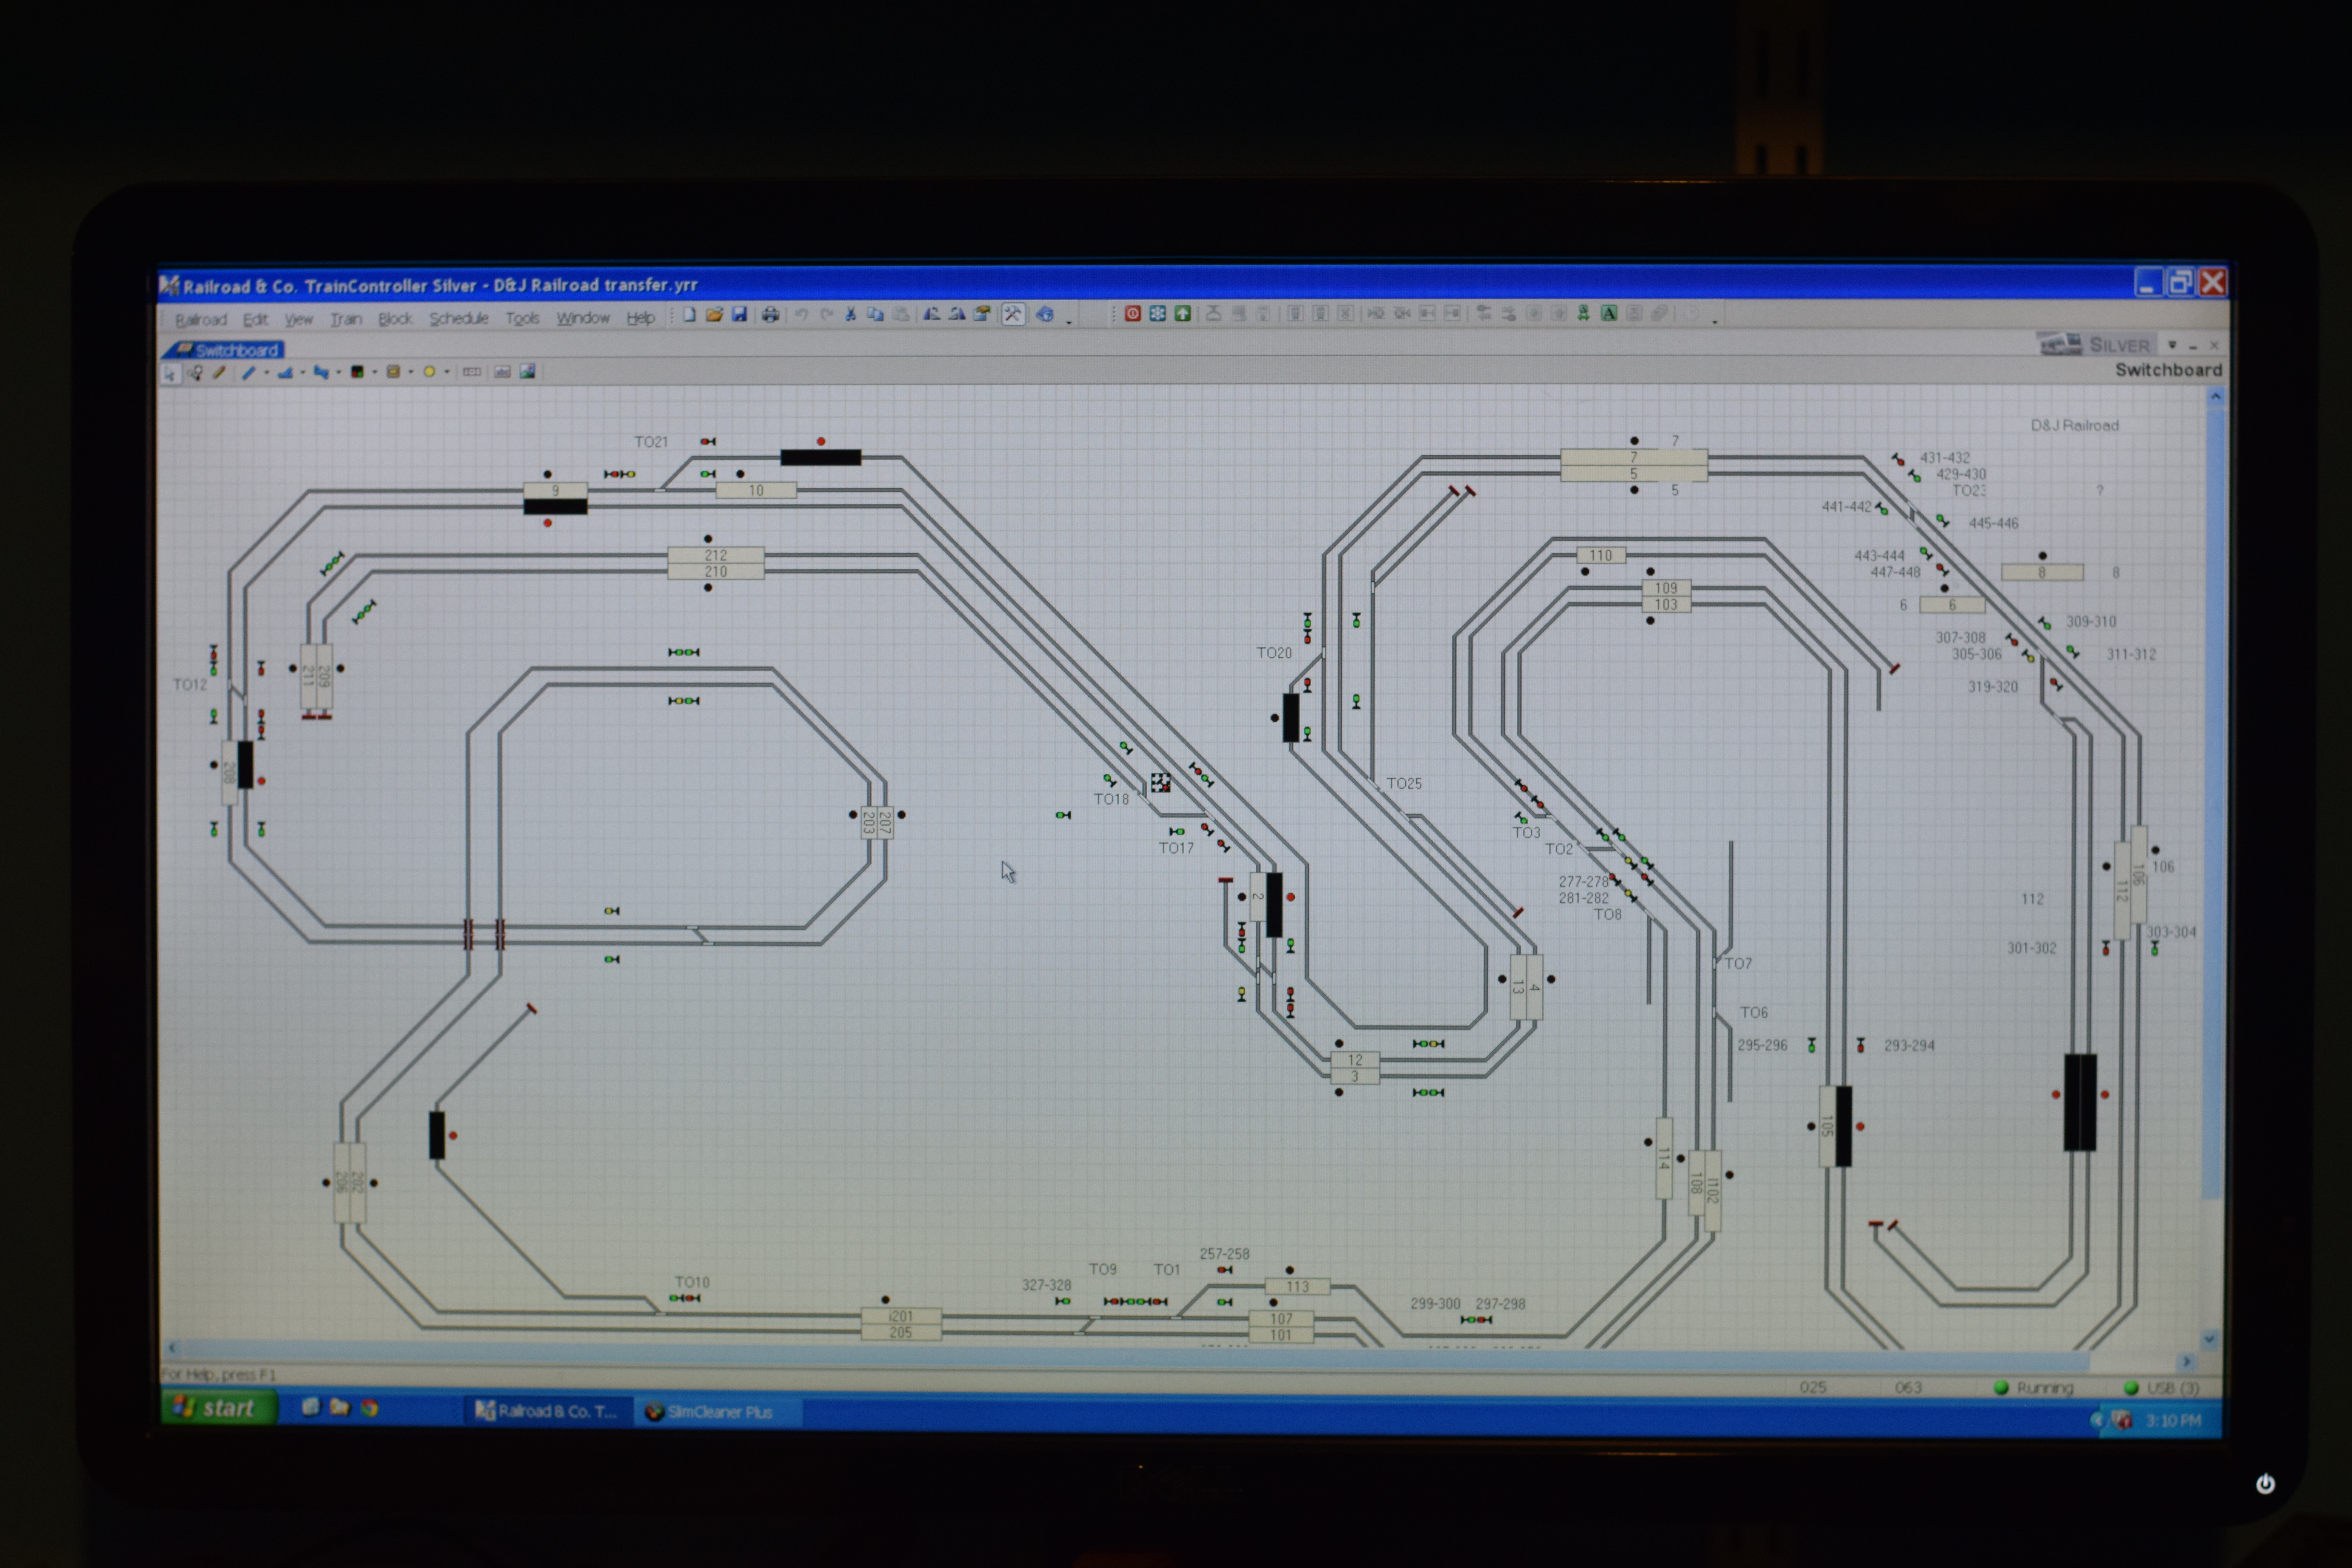Select the yellow pencil draw tool
Image resolution: width=2352 pixels, height=1568 pixels.
click(219, 373)
